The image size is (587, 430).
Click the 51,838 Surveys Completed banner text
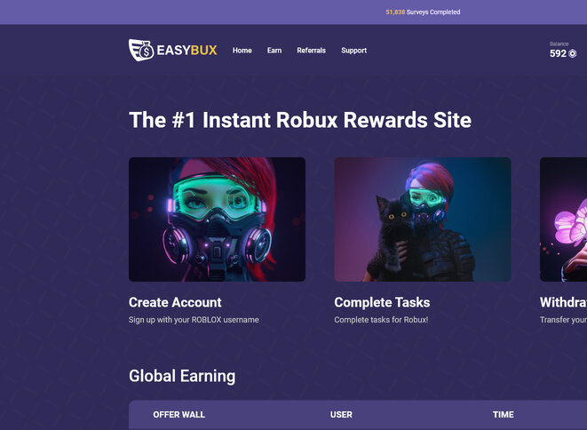pos(423,12)
